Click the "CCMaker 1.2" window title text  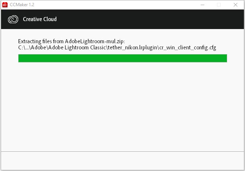point(22,5)
